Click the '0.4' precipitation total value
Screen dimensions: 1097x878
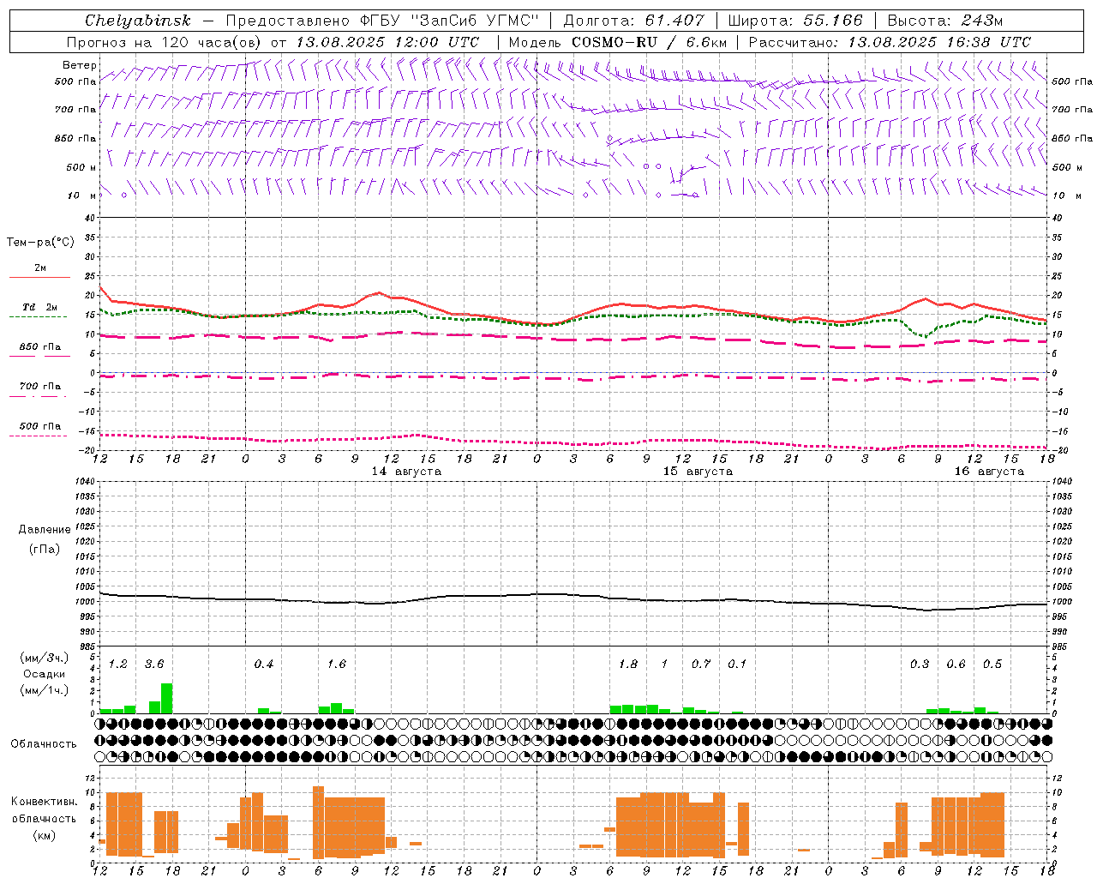pyautogui.click(x=264, y=664)
